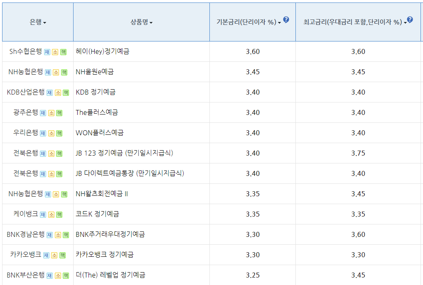423x285 pixels.
Task: Click bank name 우리은행
Action: tap(26, 132)
